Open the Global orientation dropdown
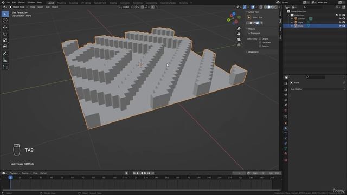Screen dimensions: 347x195 [126, 7]
